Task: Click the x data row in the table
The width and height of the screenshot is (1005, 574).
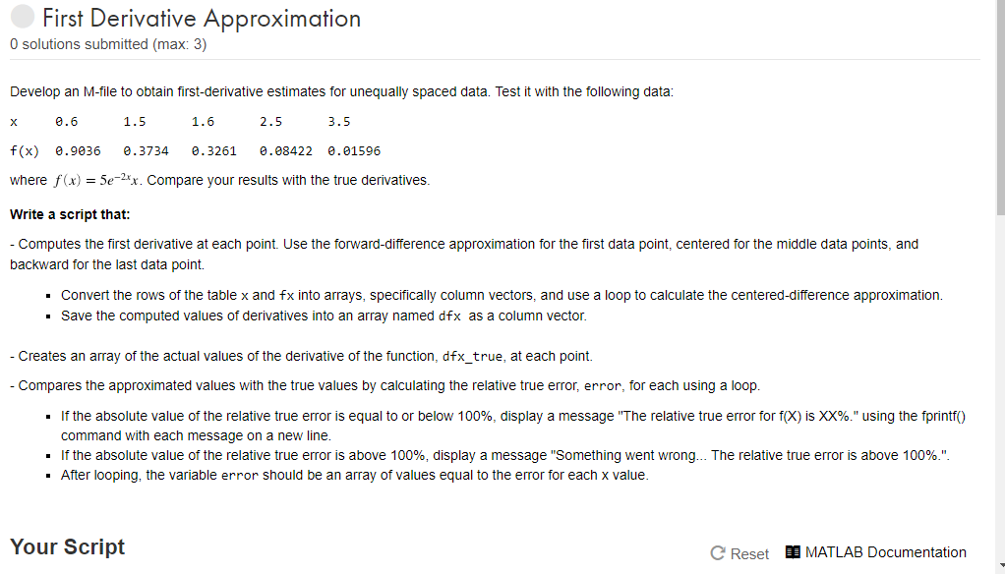Action: (x=177, y=121)
